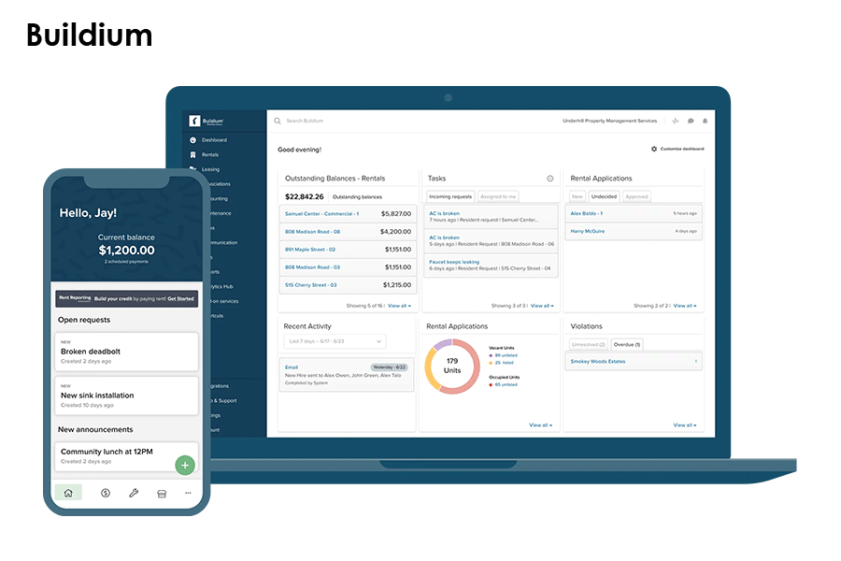Tap the Home icon in phone navigation
This screenshot has height=561, width=841.
pos(68,493)
